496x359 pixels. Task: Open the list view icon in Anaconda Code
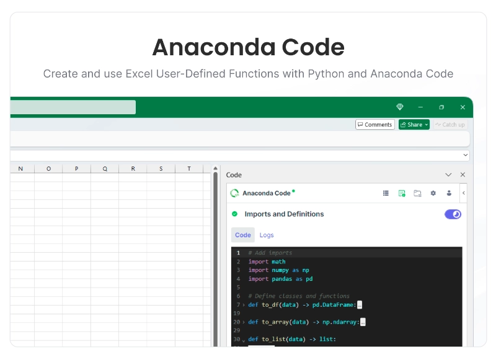[386, 193]
